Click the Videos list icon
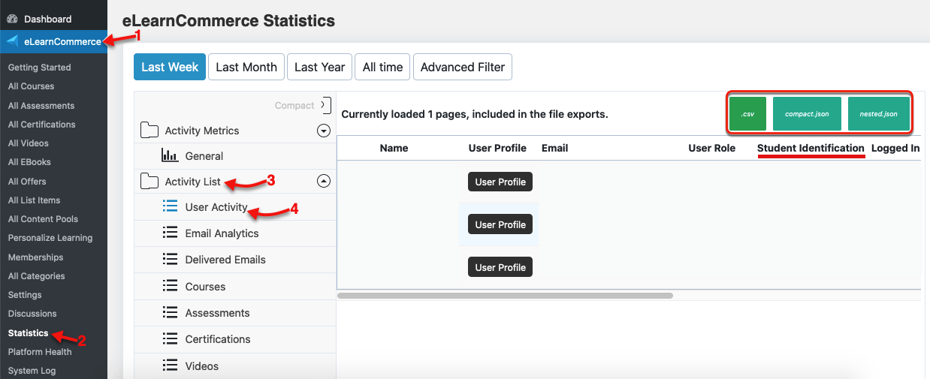The width and height of the screenshot is (930, 379). (x=170, y=366)
